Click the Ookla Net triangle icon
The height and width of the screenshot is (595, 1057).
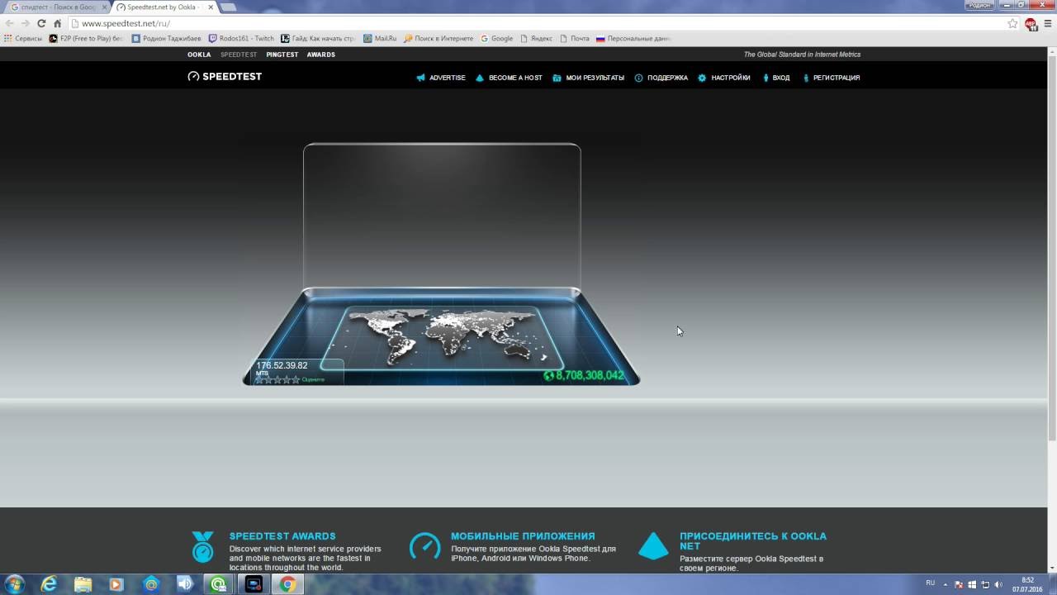tap(653, 546)
